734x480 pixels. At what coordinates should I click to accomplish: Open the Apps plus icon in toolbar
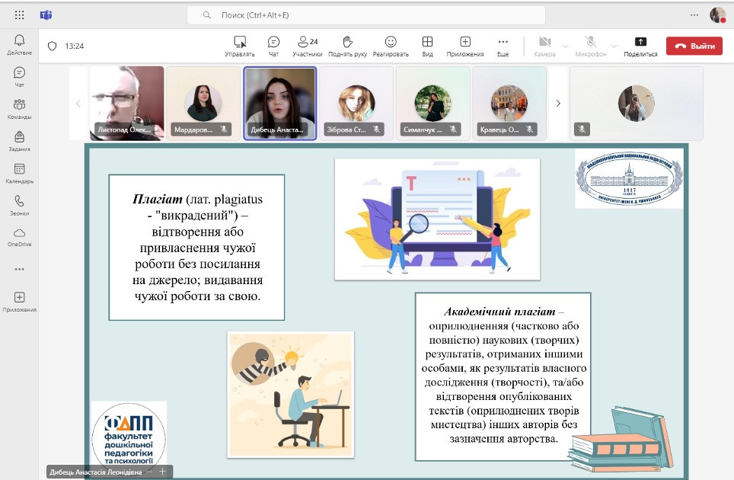click(464, 45)
